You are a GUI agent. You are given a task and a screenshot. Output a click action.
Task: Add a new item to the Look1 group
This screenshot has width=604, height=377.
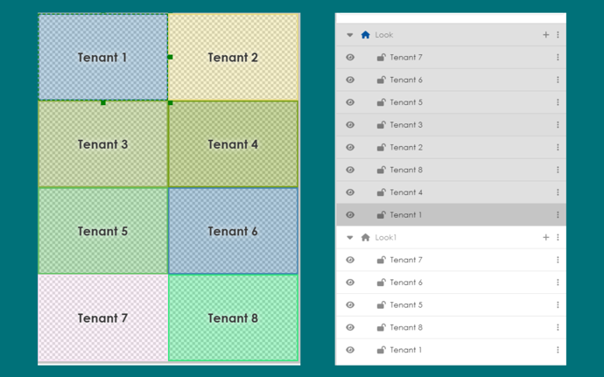coord(546,237)
